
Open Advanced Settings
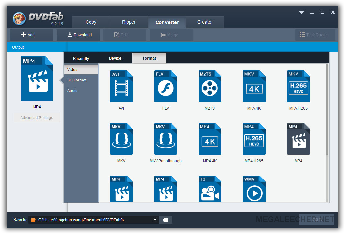[x=37, y=117]
